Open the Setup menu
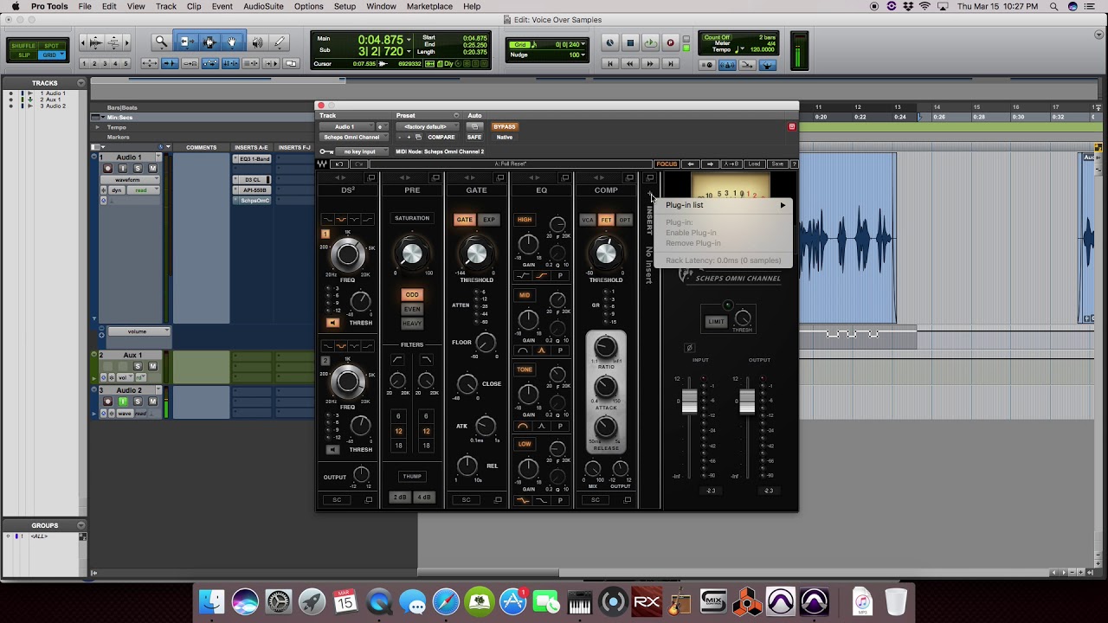1108x623 pixels. click(x=345, y=6)
